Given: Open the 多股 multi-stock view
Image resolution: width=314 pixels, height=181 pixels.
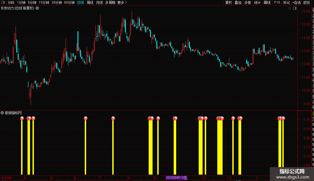Looking at the screenshot, I should [x=248, y=3].
